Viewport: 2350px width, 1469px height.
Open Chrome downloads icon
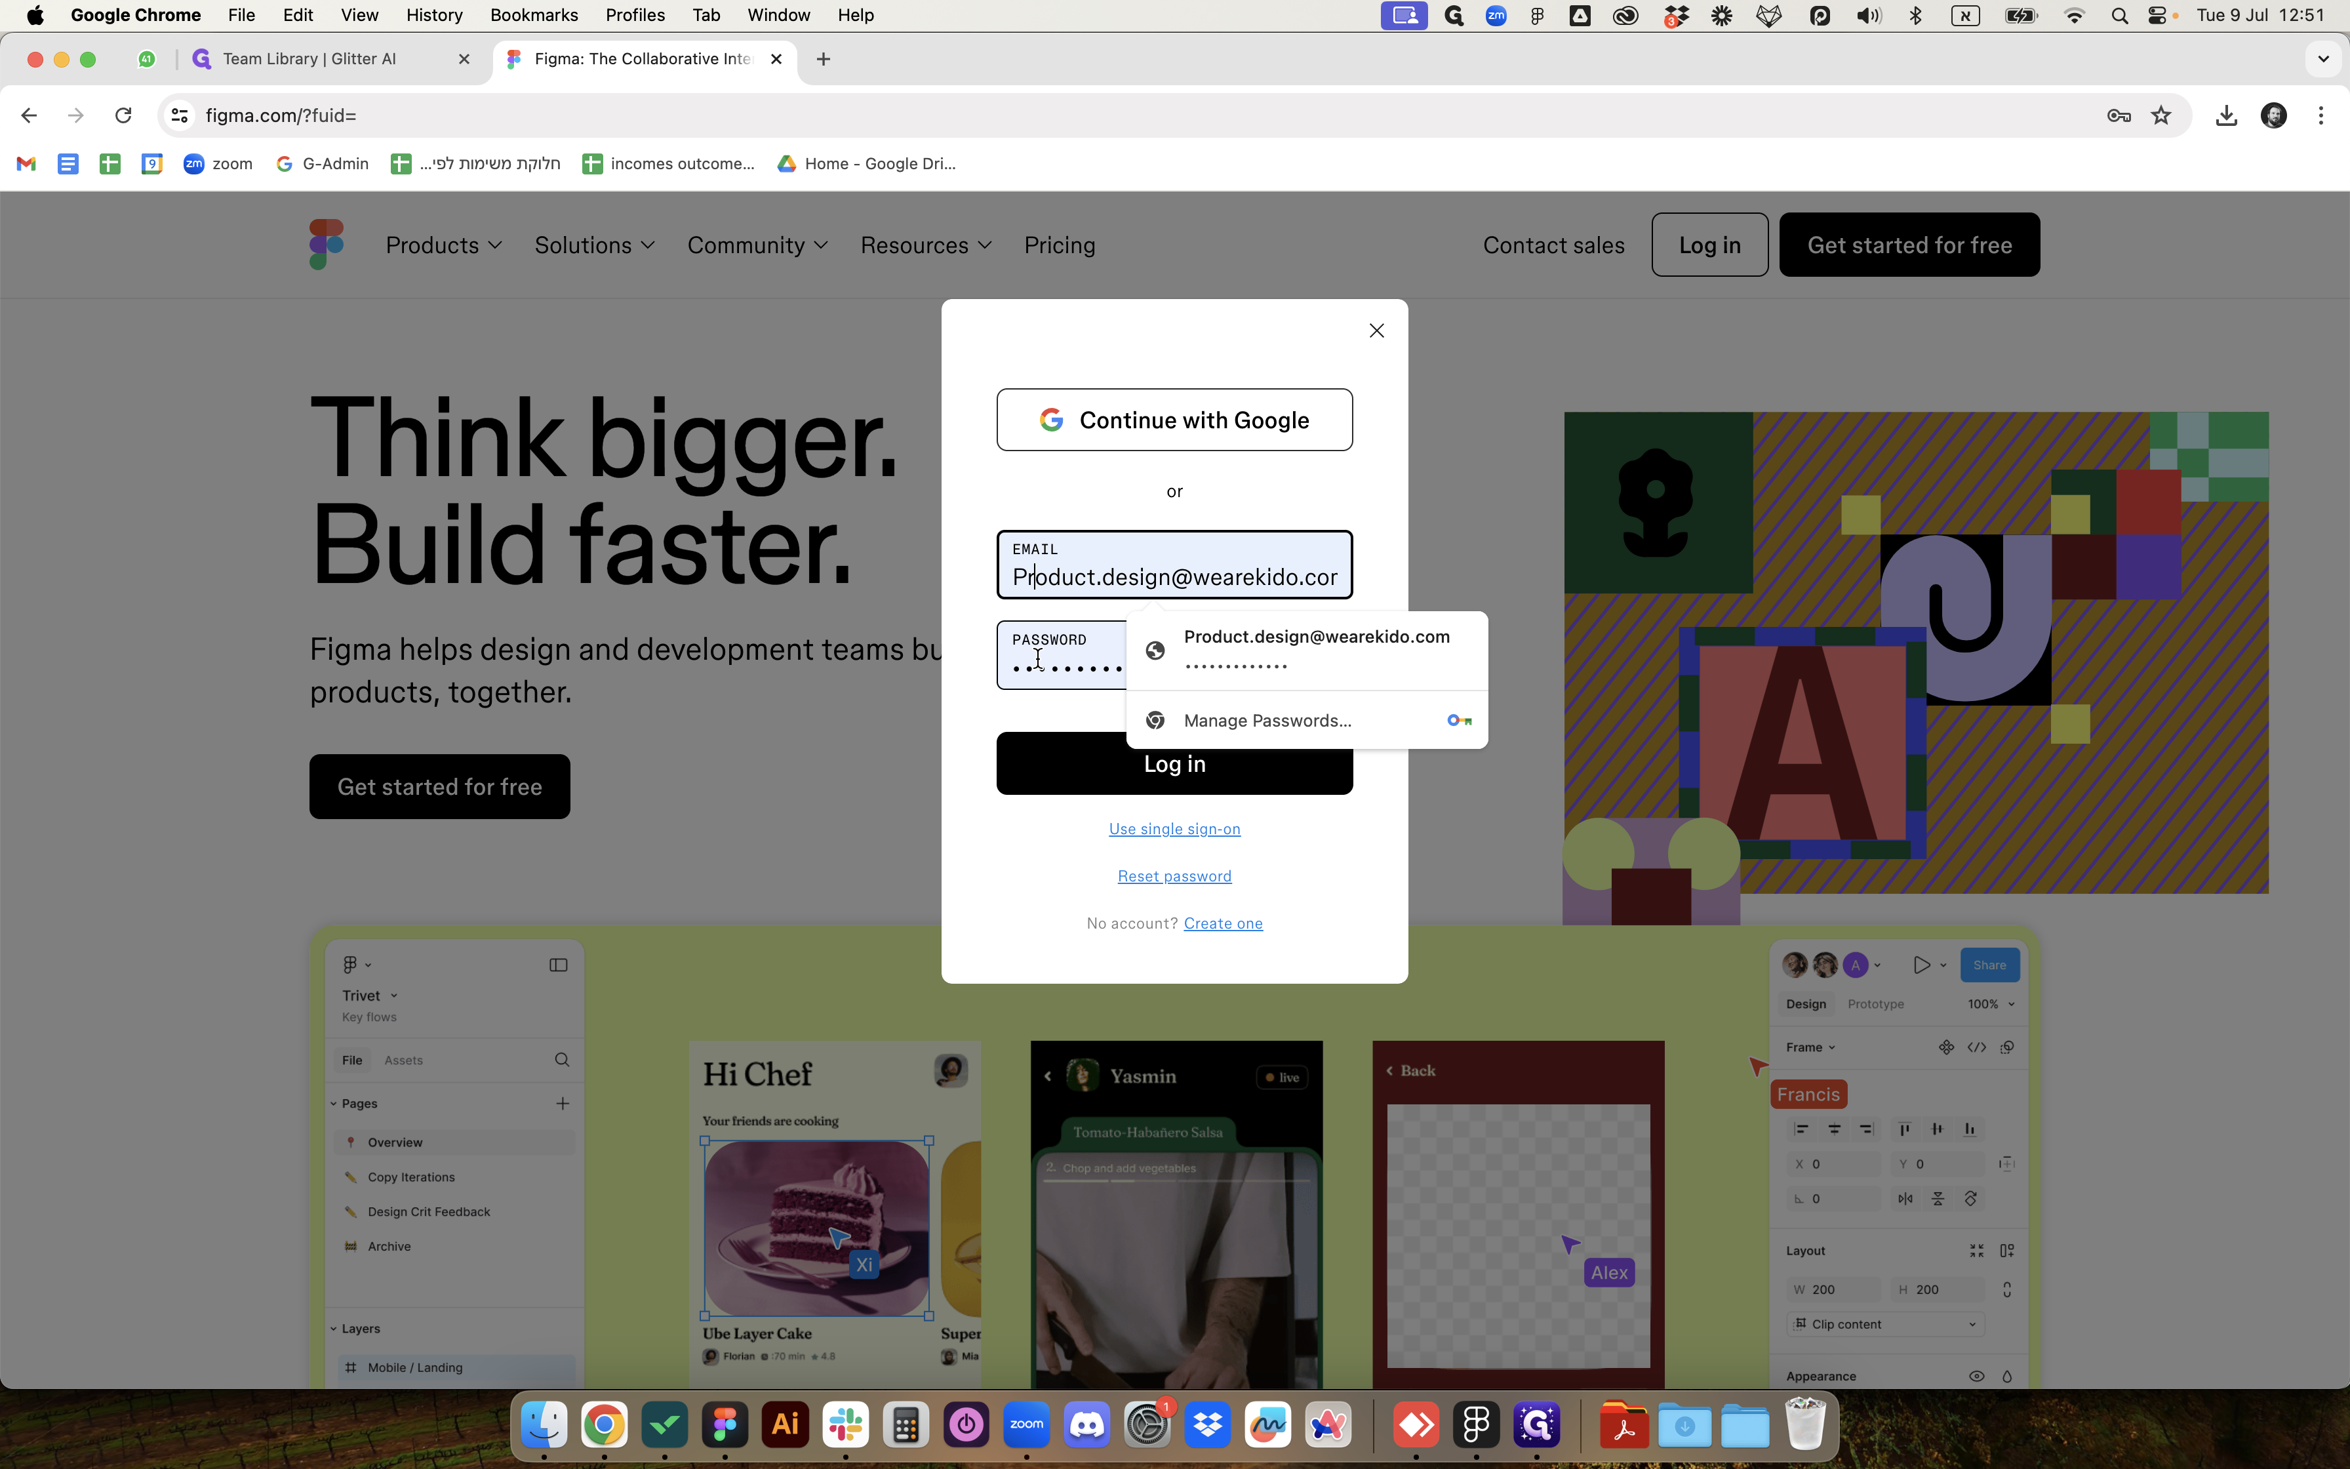click(2227, 115)
